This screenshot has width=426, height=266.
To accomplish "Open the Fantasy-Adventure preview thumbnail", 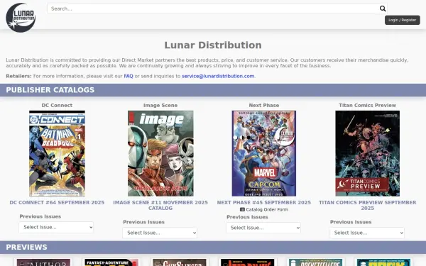I will pyautogui.click(x=111, y=262).
